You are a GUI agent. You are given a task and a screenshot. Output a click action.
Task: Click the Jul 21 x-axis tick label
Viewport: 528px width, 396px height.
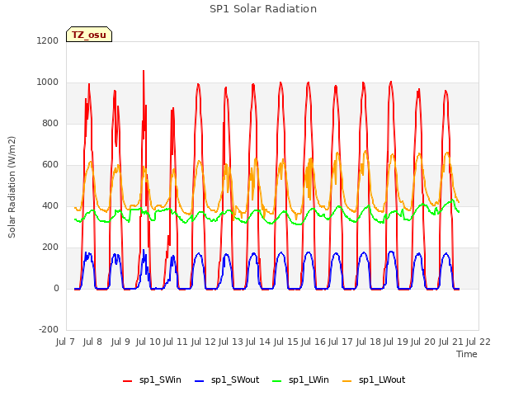(x=450, y=342)
